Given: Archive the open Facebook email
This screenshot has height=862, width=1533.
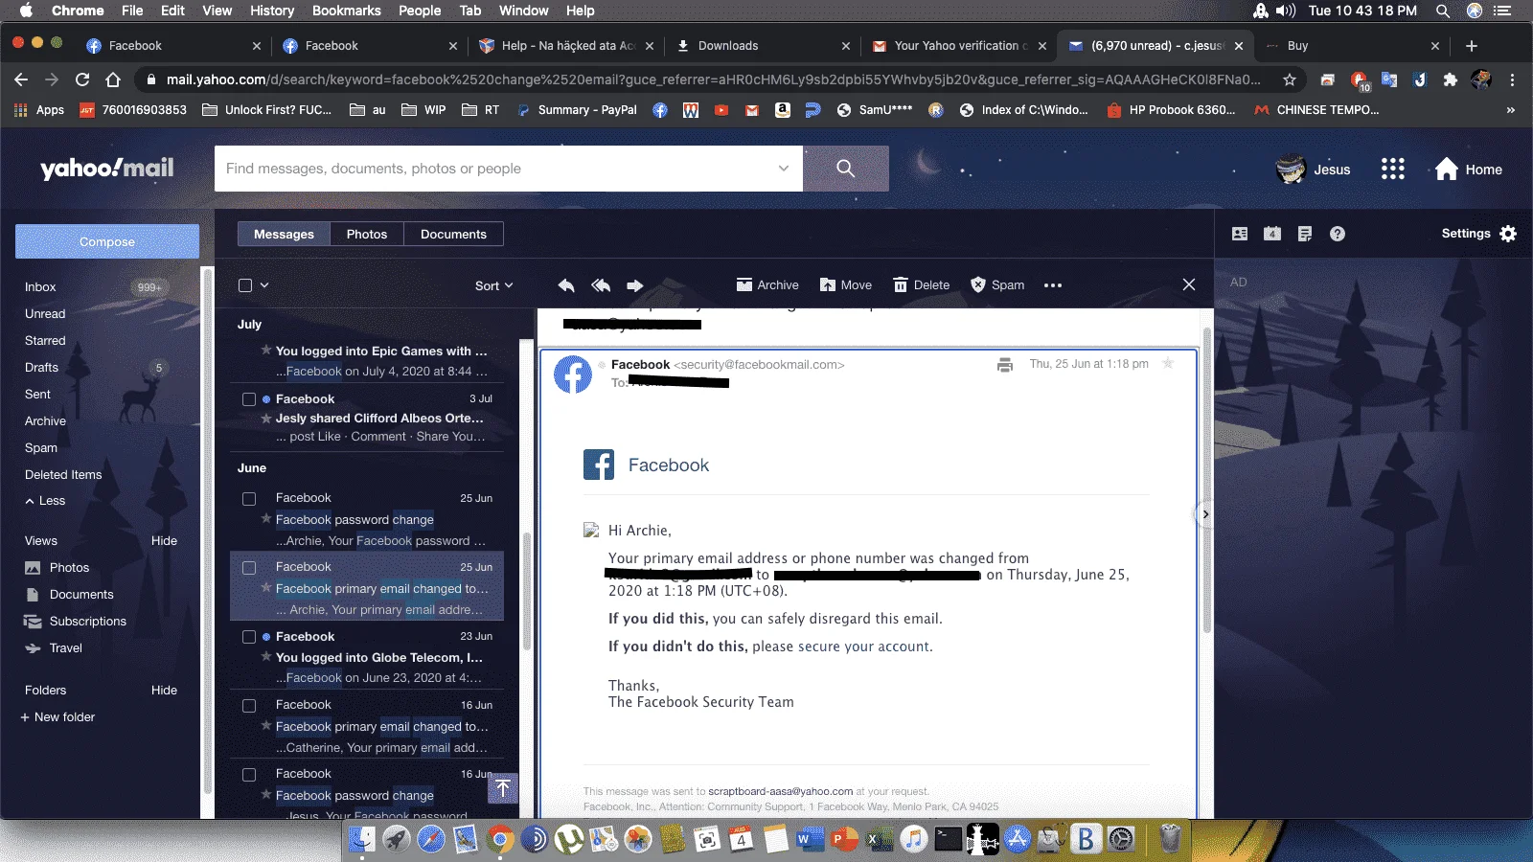Looking at the screenshot, I should click(767, 285).
